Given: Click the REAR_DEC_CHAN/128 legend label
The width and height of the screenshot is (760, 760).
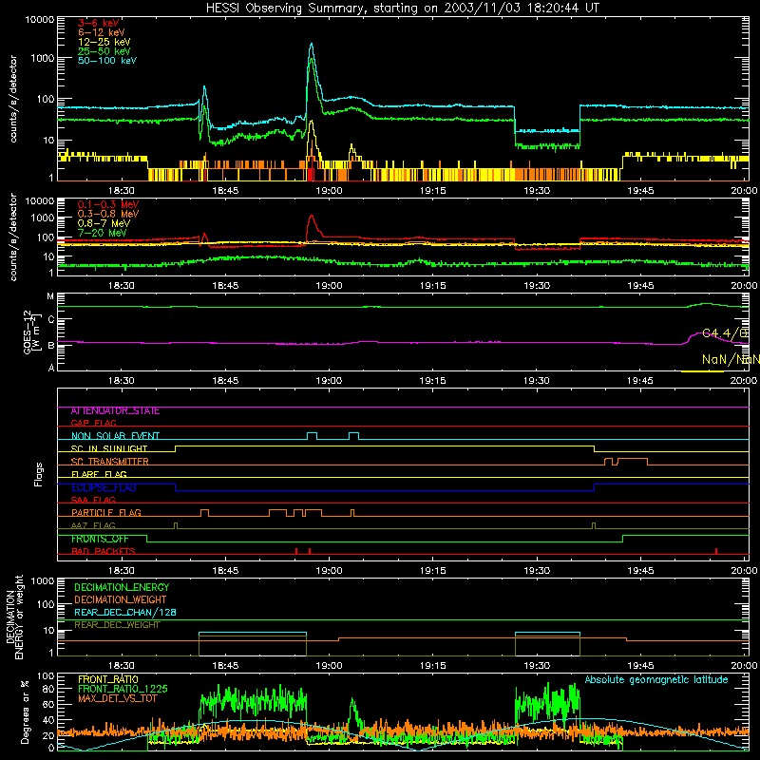Looking at the screenshot, I should 125,613.
